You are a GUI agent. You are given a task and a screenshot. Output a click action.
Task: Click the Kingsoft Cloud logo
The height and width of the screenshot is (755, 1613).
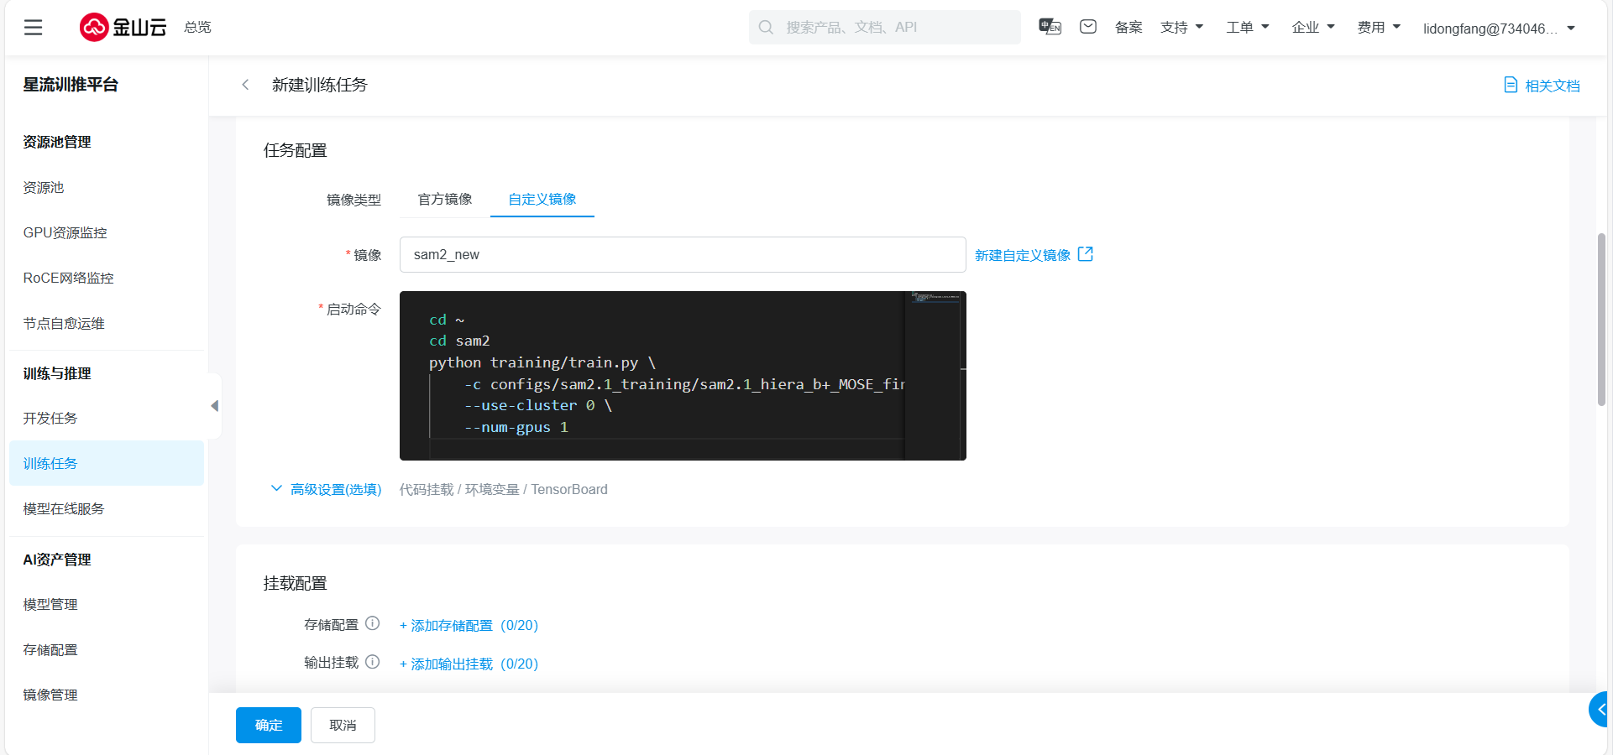(123, 28)
